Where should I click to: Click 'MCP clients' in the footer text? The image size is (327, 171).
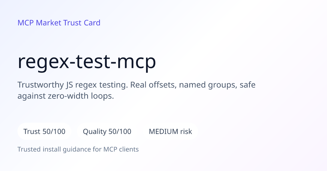(x=121, y=149)
